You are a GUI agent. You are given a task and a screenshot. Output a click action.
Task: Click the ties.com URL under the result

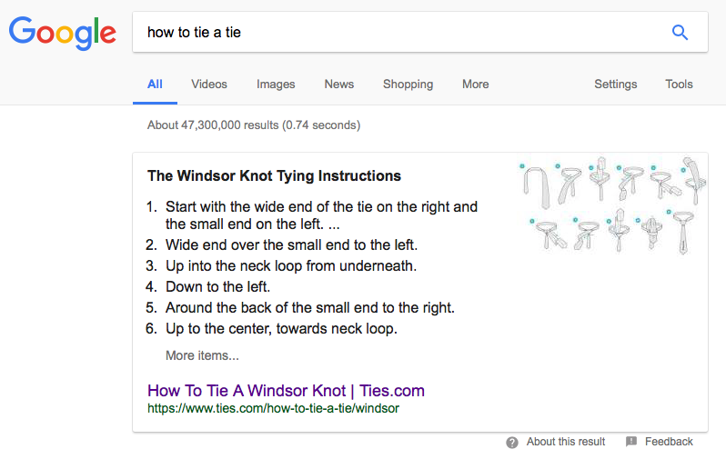(273, 409)
